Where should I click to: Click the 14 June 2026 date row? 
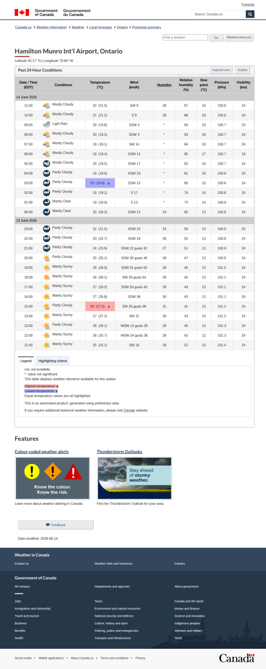click(x=134, y=97)
